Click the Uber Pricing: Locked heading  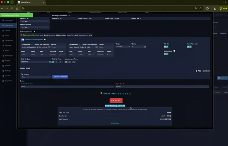115,106
